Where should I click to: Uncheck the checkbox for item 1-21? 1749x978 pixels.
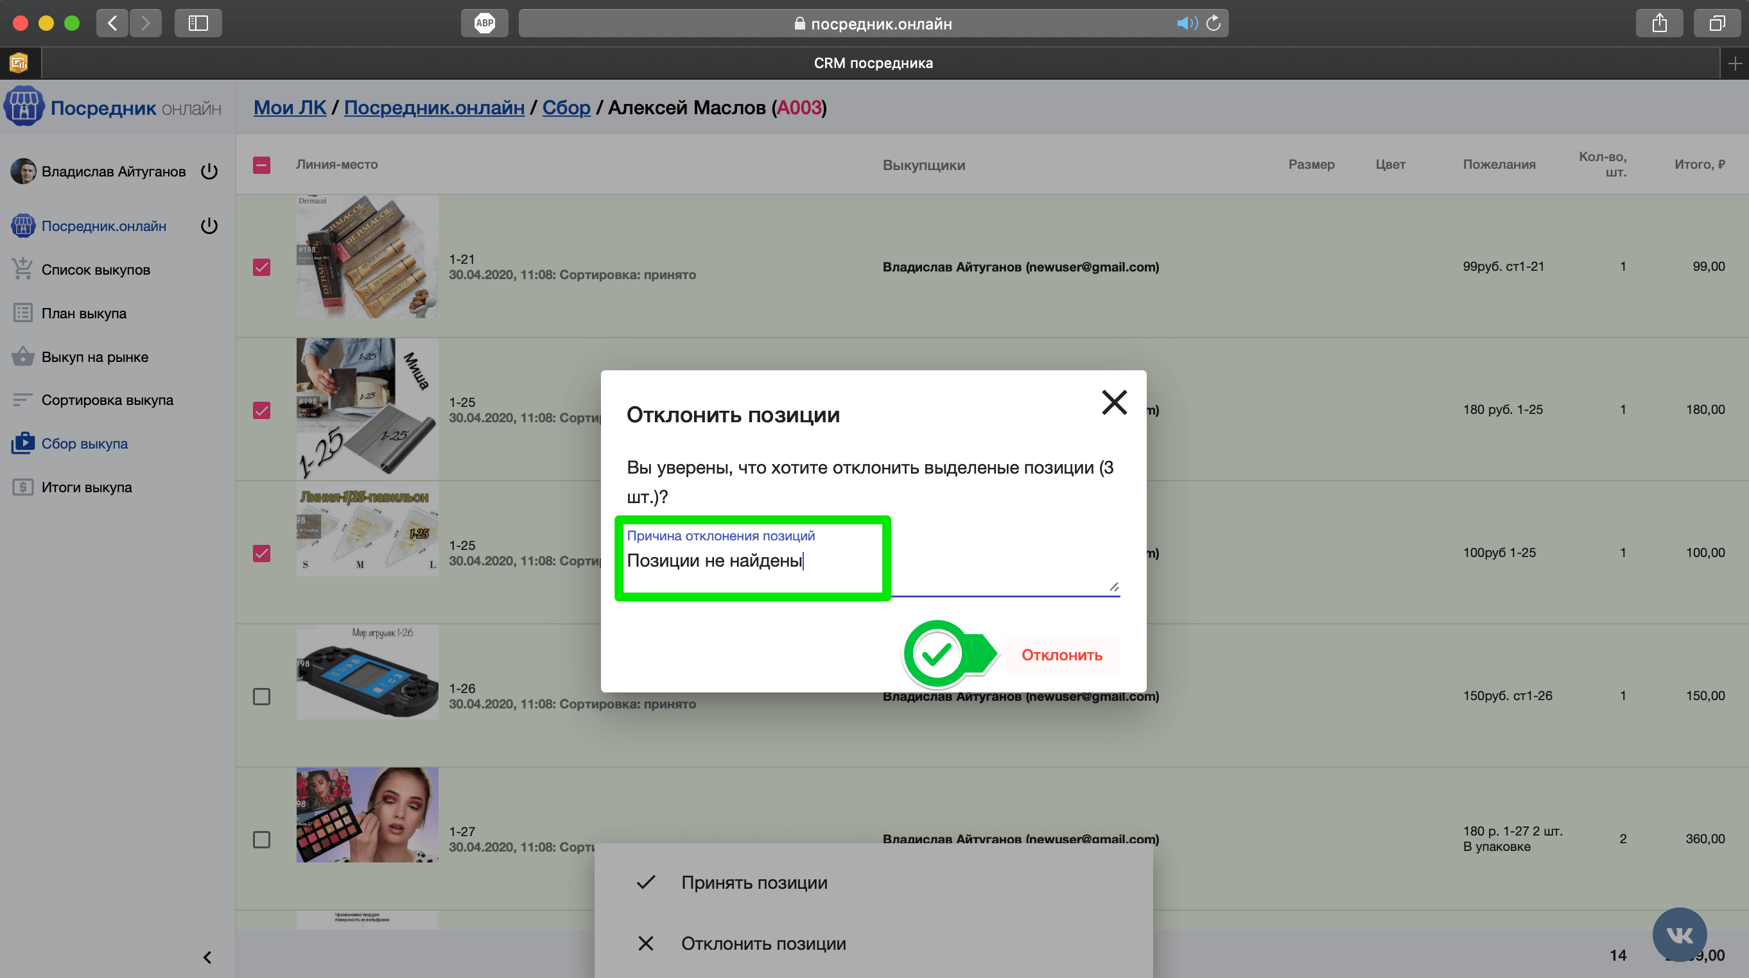click(261, 267)
